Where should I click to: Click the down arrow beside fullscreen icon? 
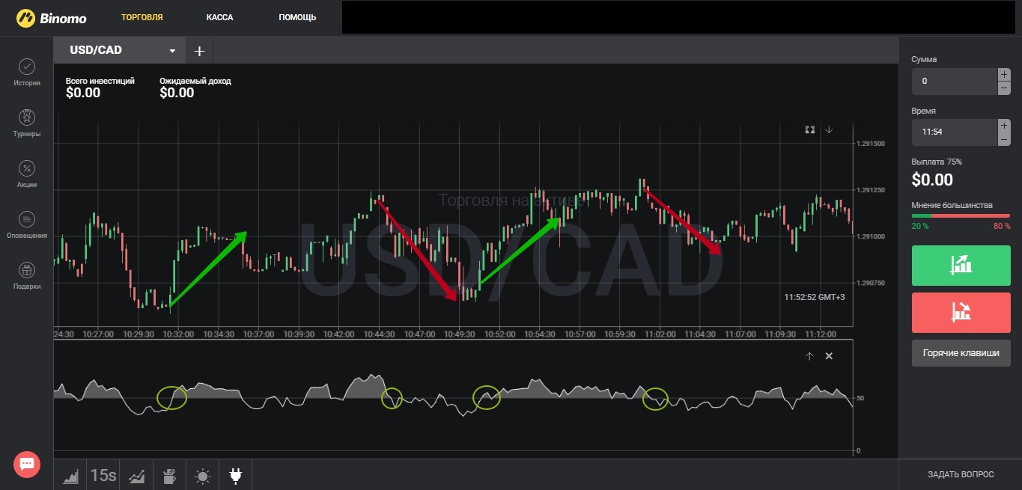pos(829,129)
